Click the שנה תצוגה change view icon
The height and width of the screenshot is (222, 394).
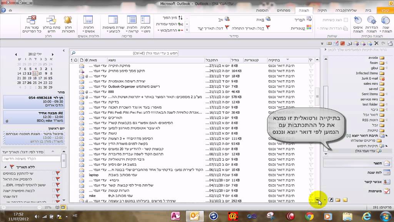385,20
